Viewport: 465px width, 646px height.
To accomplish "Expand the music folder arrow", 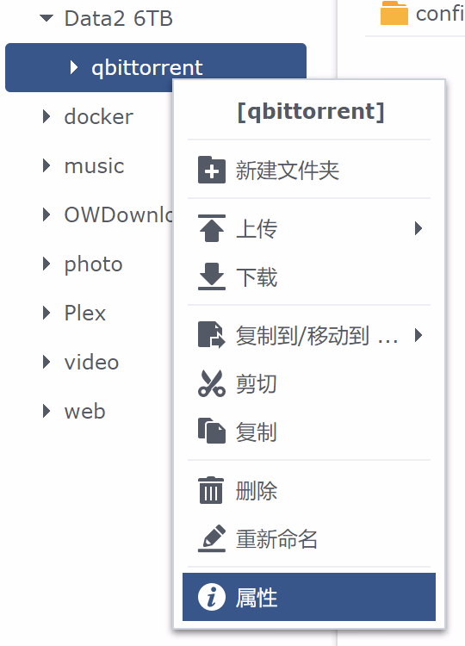I will click(x=46, y=165).
